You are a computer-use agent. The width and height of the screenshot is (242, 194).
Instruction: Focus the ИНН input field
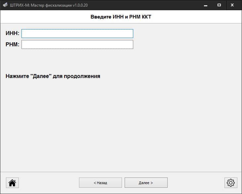[77, 33]
